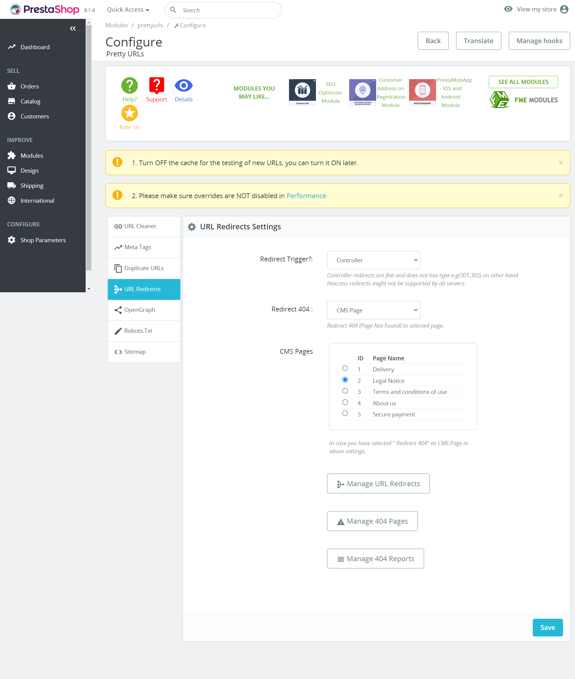
Task: Click the Shop Parameters gear icon
Action: pyautogui.click(x=12, y=240)
